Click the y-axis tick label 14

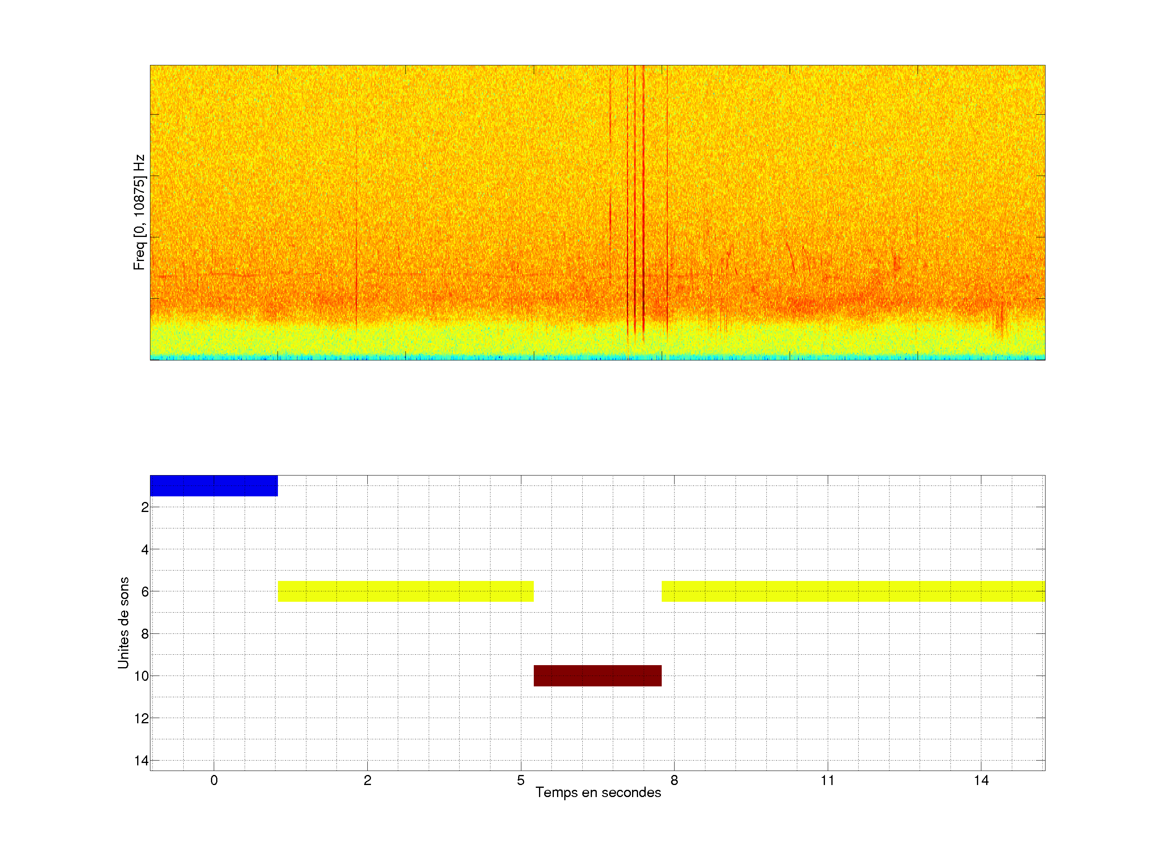pyautogui.click(x=142, y=761)
